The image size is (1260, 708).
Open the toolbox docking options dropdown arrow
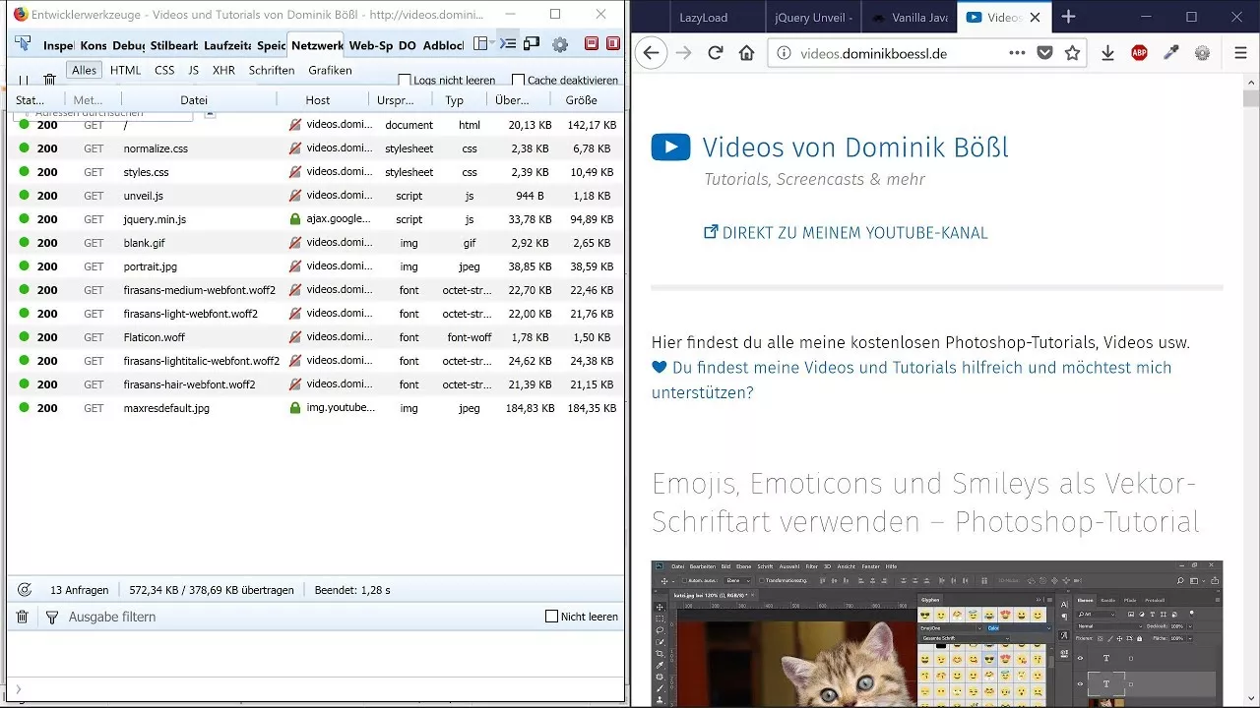point(491,43)
